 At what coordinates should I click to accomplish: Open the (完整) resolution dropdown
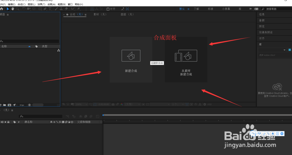click(x=132, y=105)
